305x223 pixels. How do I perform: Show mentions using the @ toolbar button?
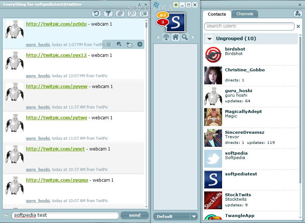[120, 13]
